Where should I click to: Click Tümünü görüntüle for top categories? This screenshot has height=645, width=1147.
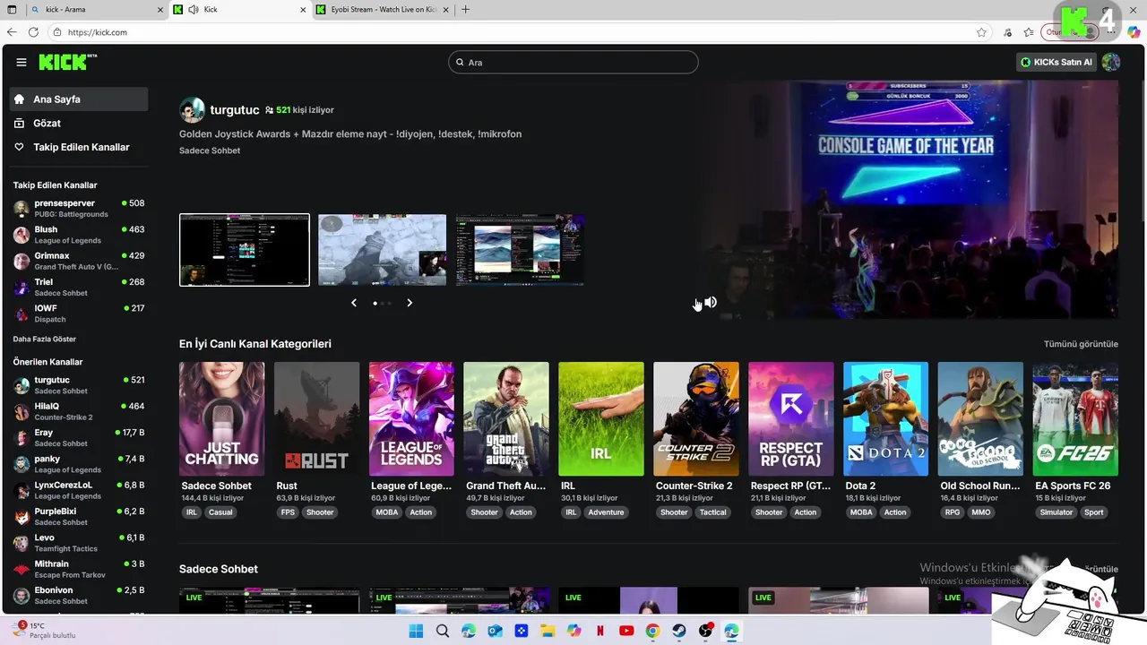point(1081,344)
